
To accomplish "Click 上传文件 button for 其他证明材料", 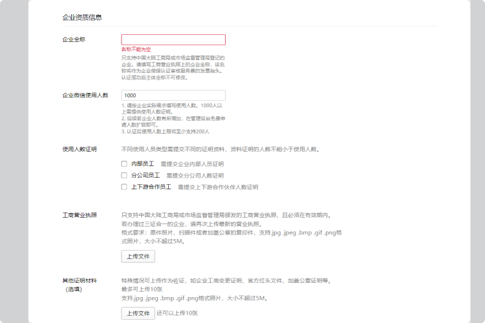I will 138,313.
